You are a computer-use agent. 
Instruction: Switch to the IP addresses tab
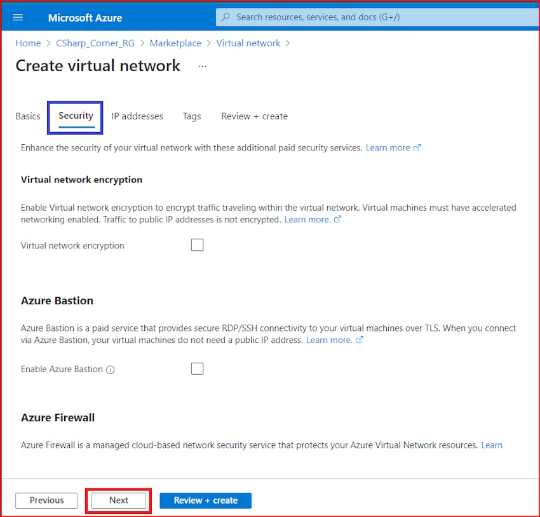coord(137,116)
